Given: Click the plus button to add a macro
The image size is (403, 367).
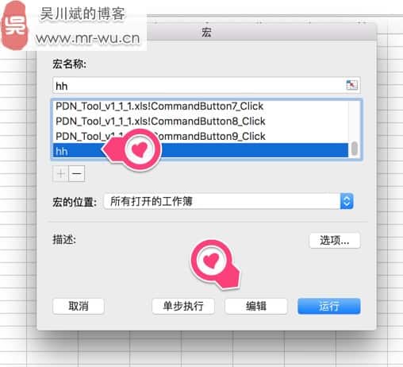Looking at the screenshot, I should (60, 174).
